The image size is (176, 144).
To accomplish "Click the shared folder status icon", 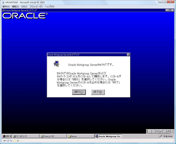I will click(14, 140).
